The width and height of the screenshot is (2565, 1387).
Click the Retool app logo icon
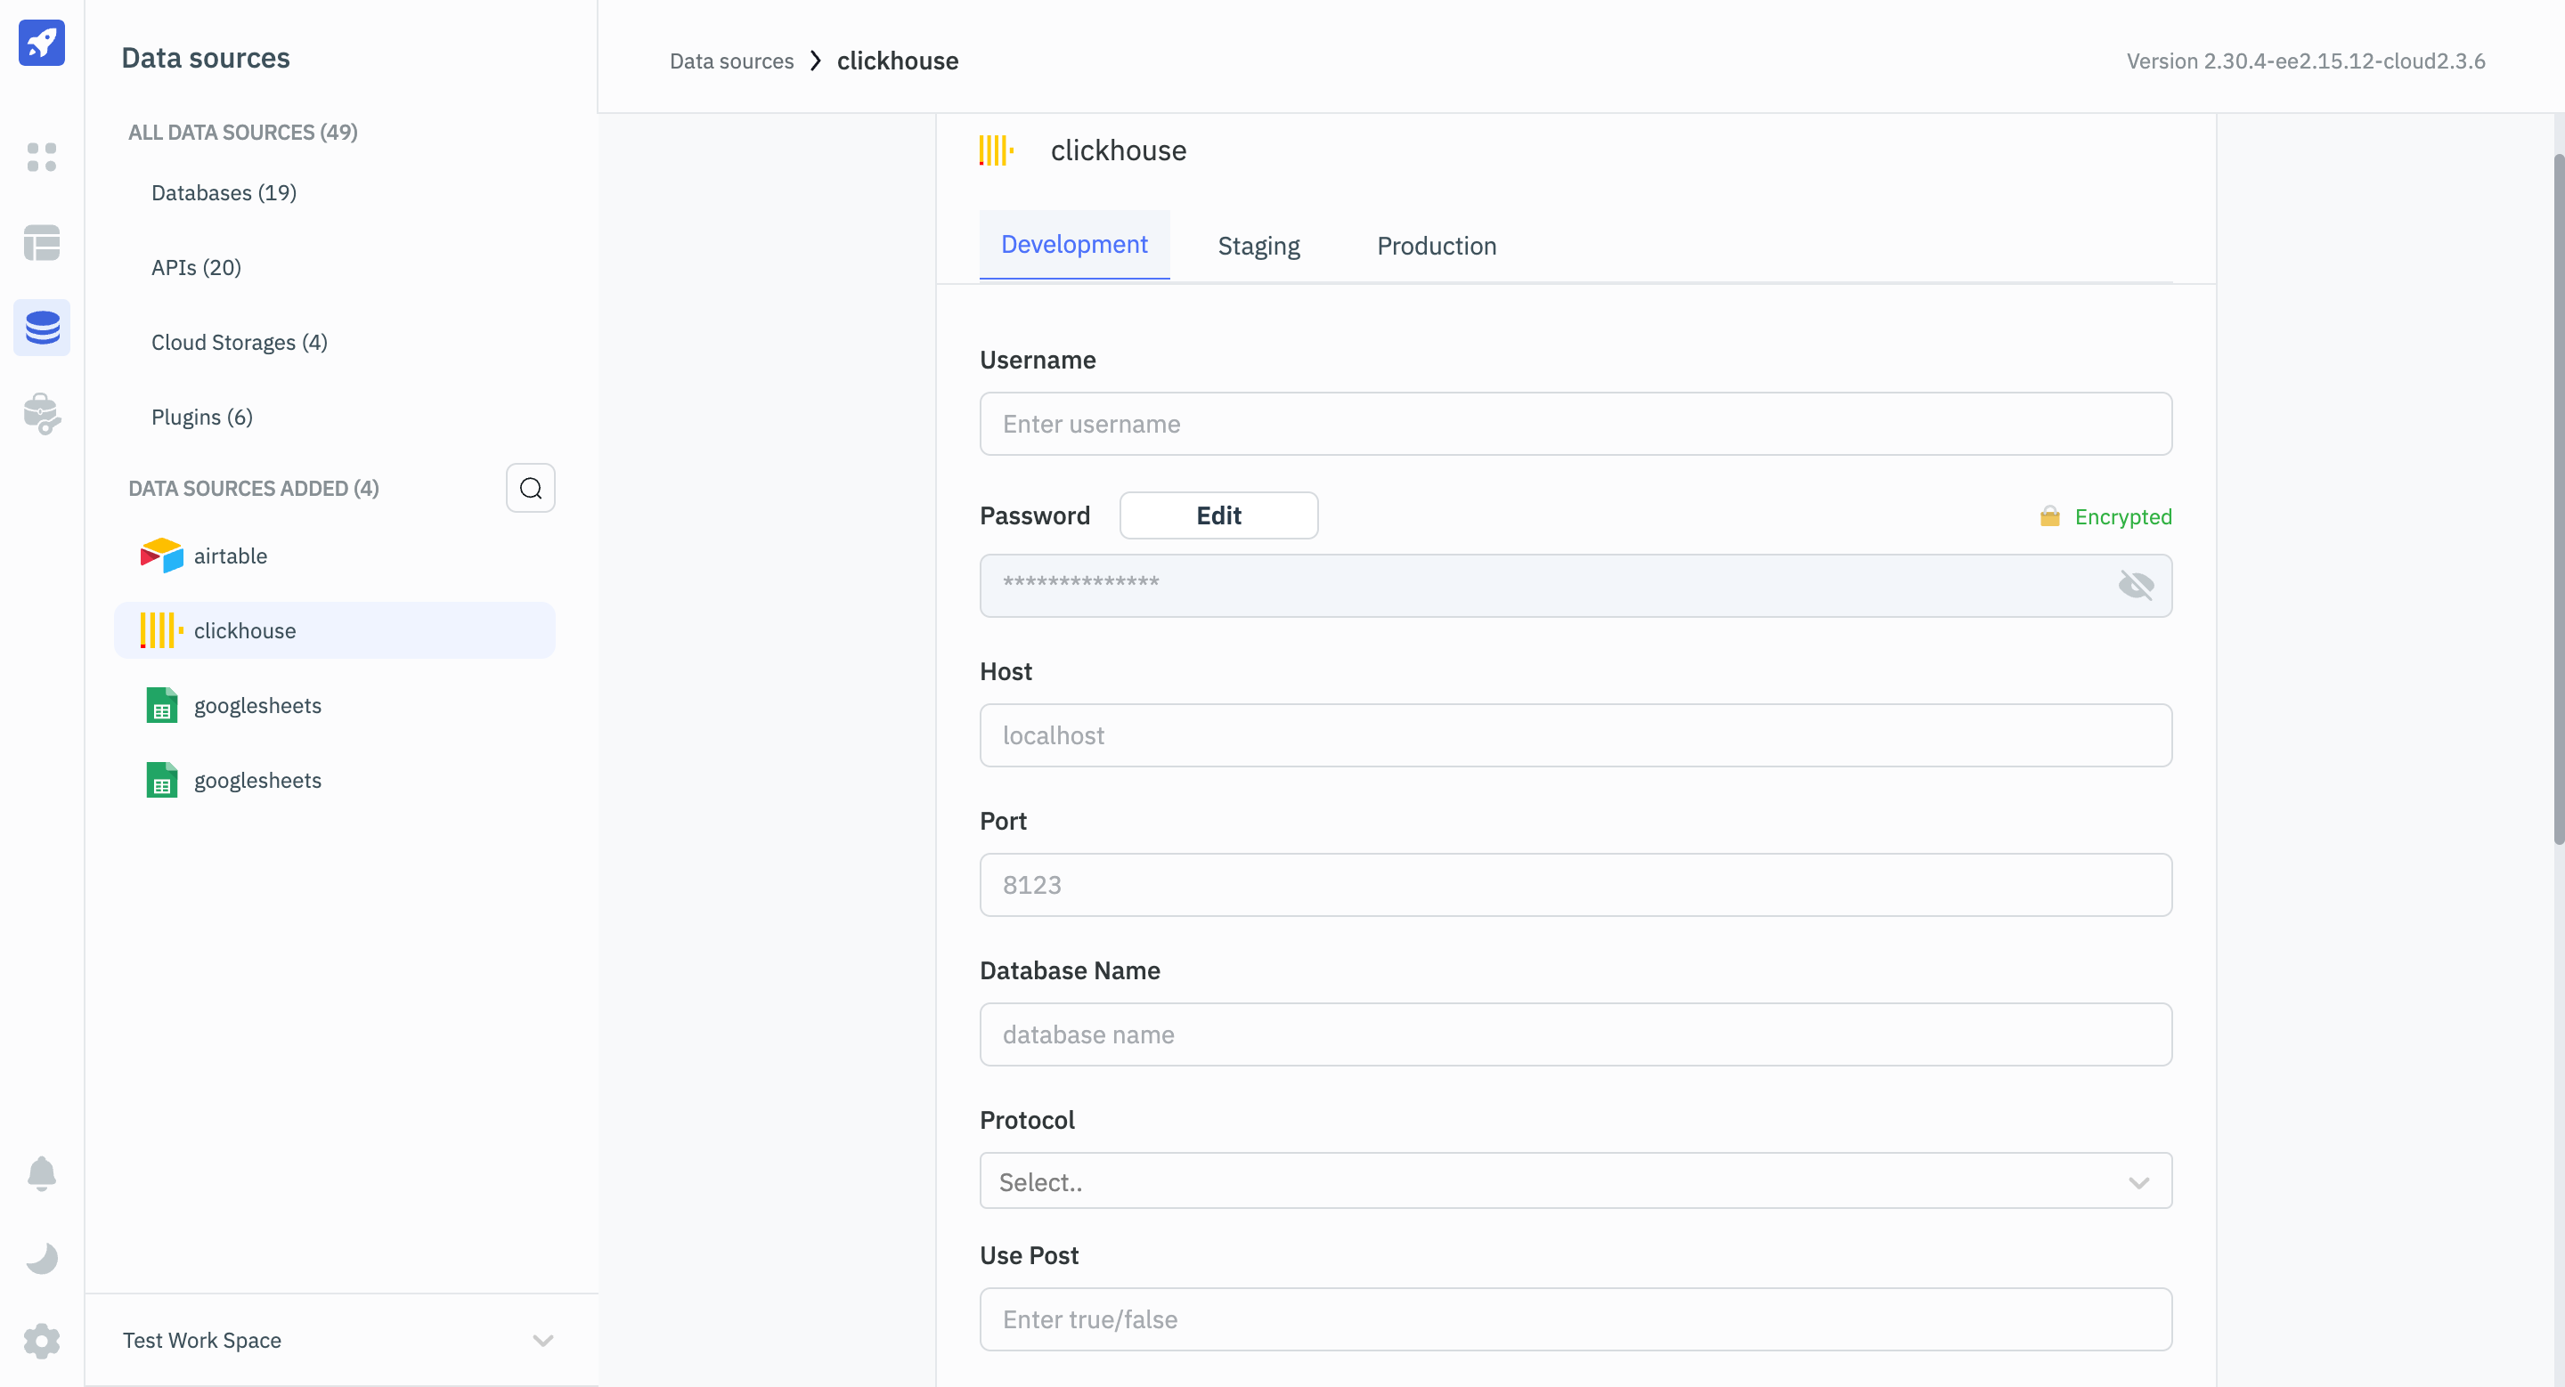click(x=43, y=43)
